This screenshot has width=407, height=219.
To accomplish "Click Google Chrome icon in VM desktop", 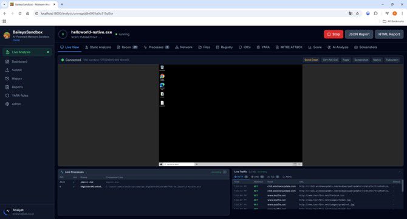I will coord(162,77).
